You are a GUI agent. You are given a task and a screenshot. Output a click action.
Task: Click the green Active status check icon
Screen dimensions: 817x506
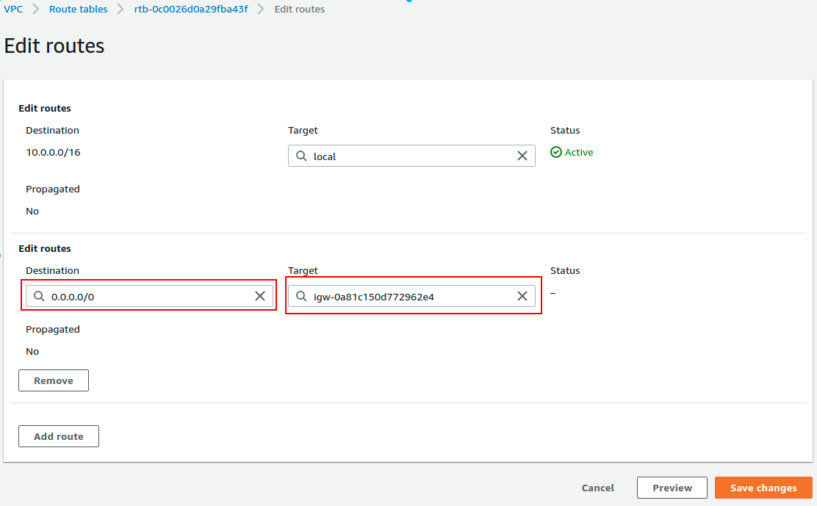pyautogui.click(x=556, y=153)
